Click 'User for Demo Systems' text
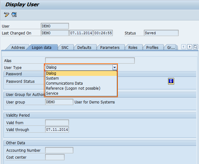Image resolution: width=199 pixels, height=164 pixels. (x=95, y=102)
